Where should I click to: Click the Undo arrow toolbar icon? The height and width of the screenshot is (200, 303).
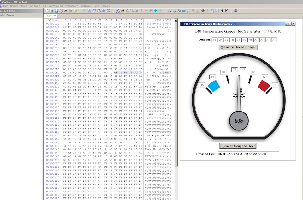(85, 11)
